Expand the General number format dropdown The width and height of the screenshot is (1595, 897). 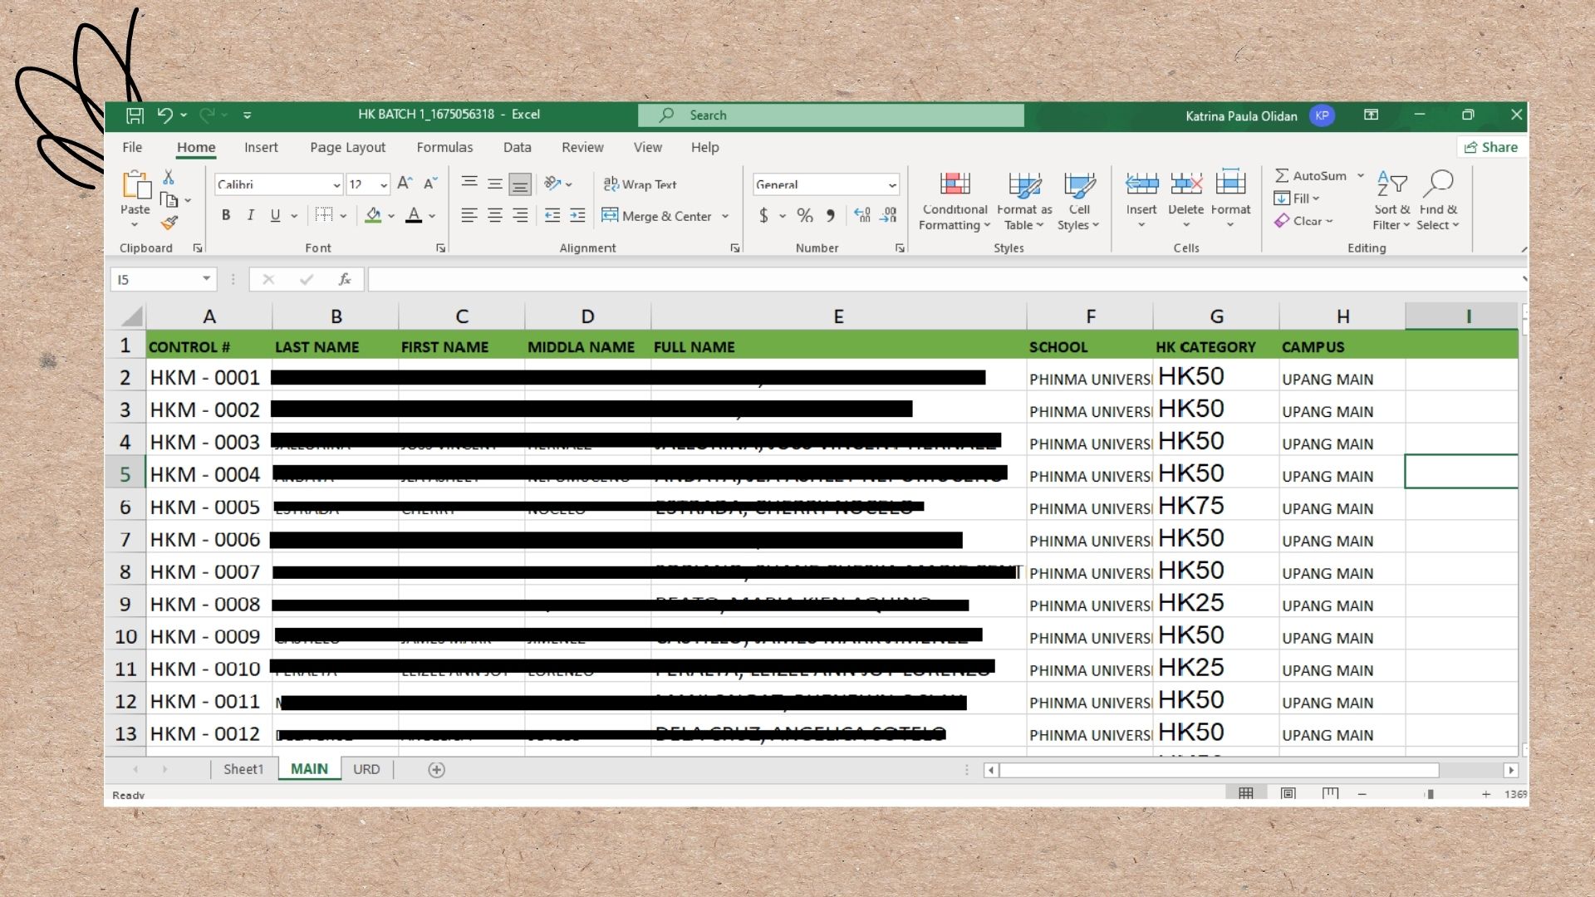coord(892,185)
